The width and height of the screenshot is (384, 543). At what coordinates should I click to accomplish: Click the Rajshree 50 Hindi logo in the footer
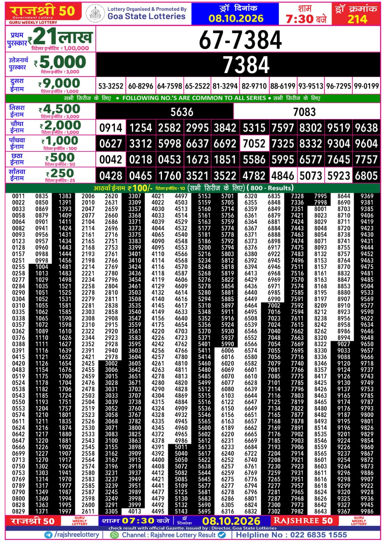pos(33,521)
